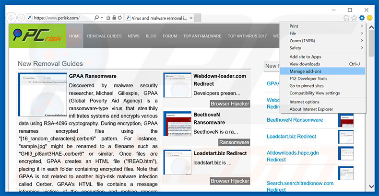Screen dimensions: 379x196
Task: Click the search magnifier icon in address bar
Action: coord(96,18)
